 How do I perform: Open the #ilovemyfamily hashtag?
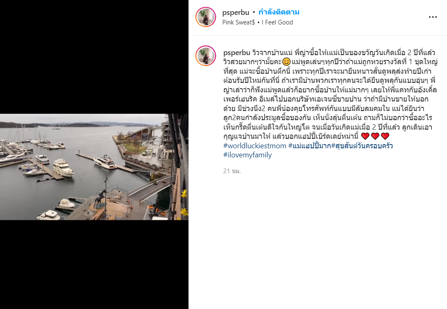point(247,155)
